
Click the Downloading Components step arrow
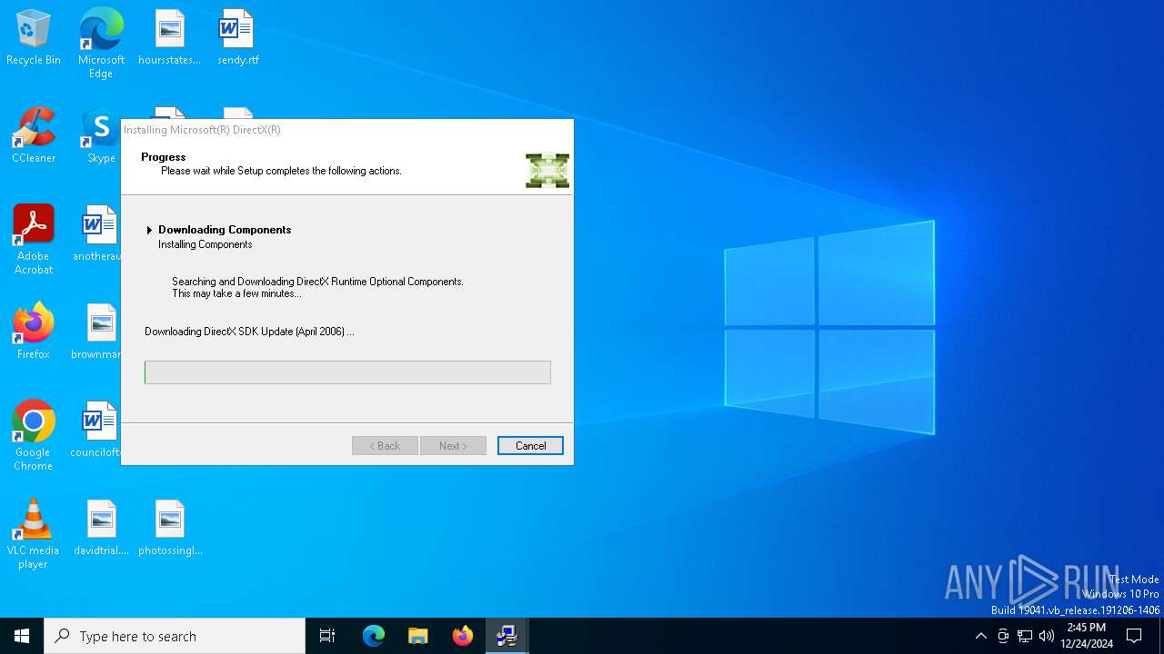149,231
